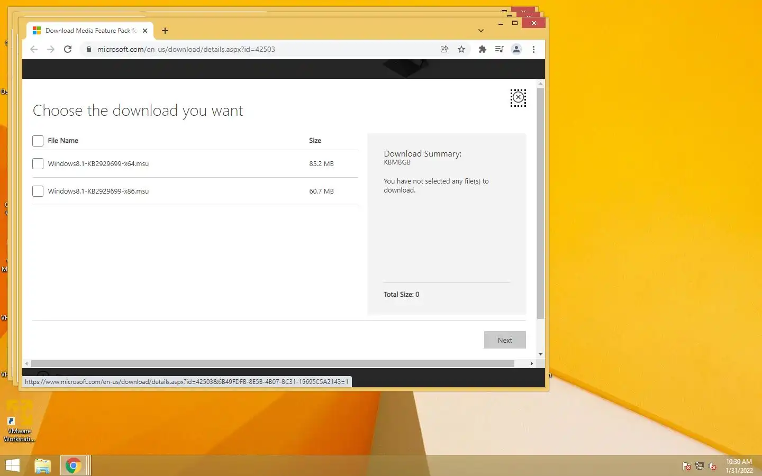Image resolution: width=762 pixels, height=476 pixels.
Task: Click the horizontal scrollbar thumb
Action: coord(273,364)
